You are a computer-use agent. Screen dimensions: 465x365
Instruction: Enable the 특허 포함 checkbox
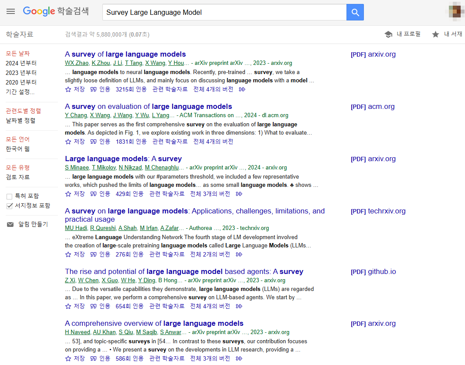click(x=9, y=196)
